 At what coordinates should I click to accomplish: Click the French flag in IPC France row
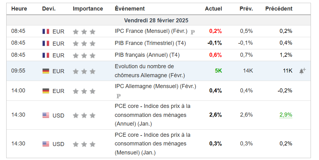tap(46, 31)
